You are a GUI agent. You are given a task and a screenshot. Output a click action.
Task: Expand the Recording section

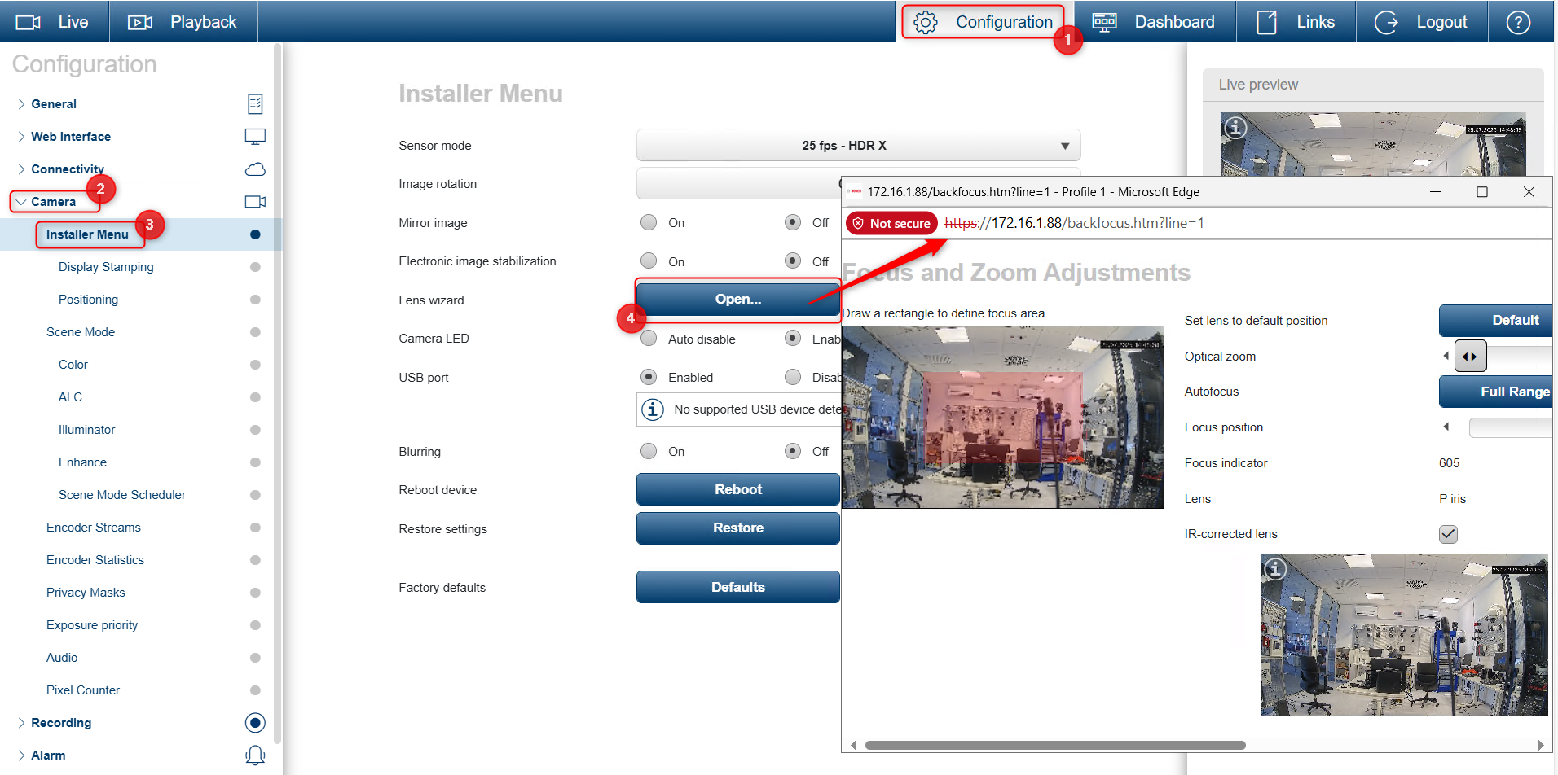[x=21, y=723]
